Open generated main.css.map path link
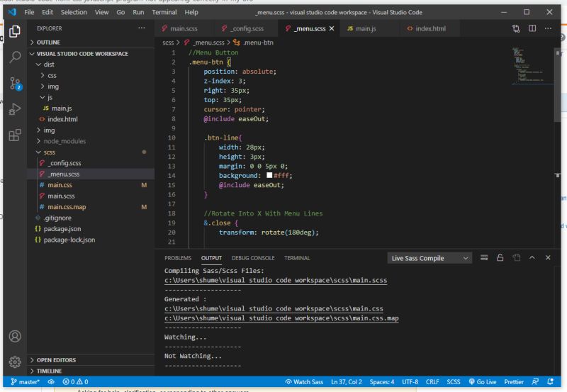Image resolution: width=567 pixels, height=392 pixels. (x=281, y=318)
